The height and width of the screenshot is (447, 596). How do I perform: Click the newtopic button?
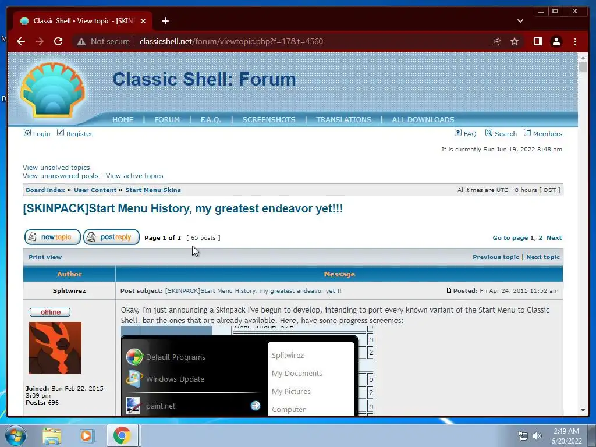coord(52,237)
